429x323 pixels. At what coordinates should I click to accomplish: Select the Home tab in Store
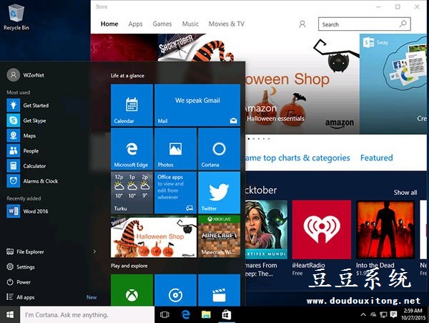pos(109,24)
